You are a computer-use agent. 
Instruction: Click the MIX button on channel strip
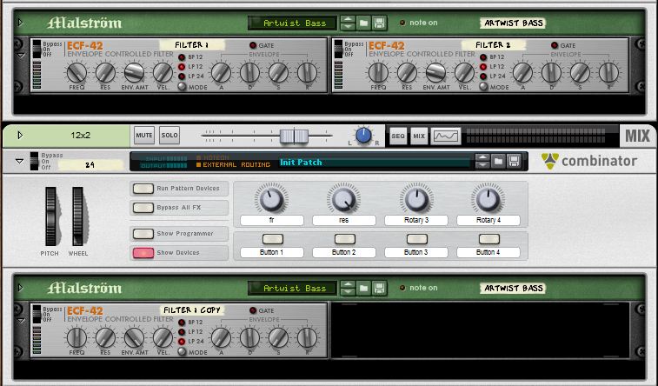(419, 136)
